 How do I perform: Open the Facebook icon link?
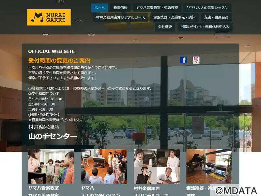[x=183, y=60]
